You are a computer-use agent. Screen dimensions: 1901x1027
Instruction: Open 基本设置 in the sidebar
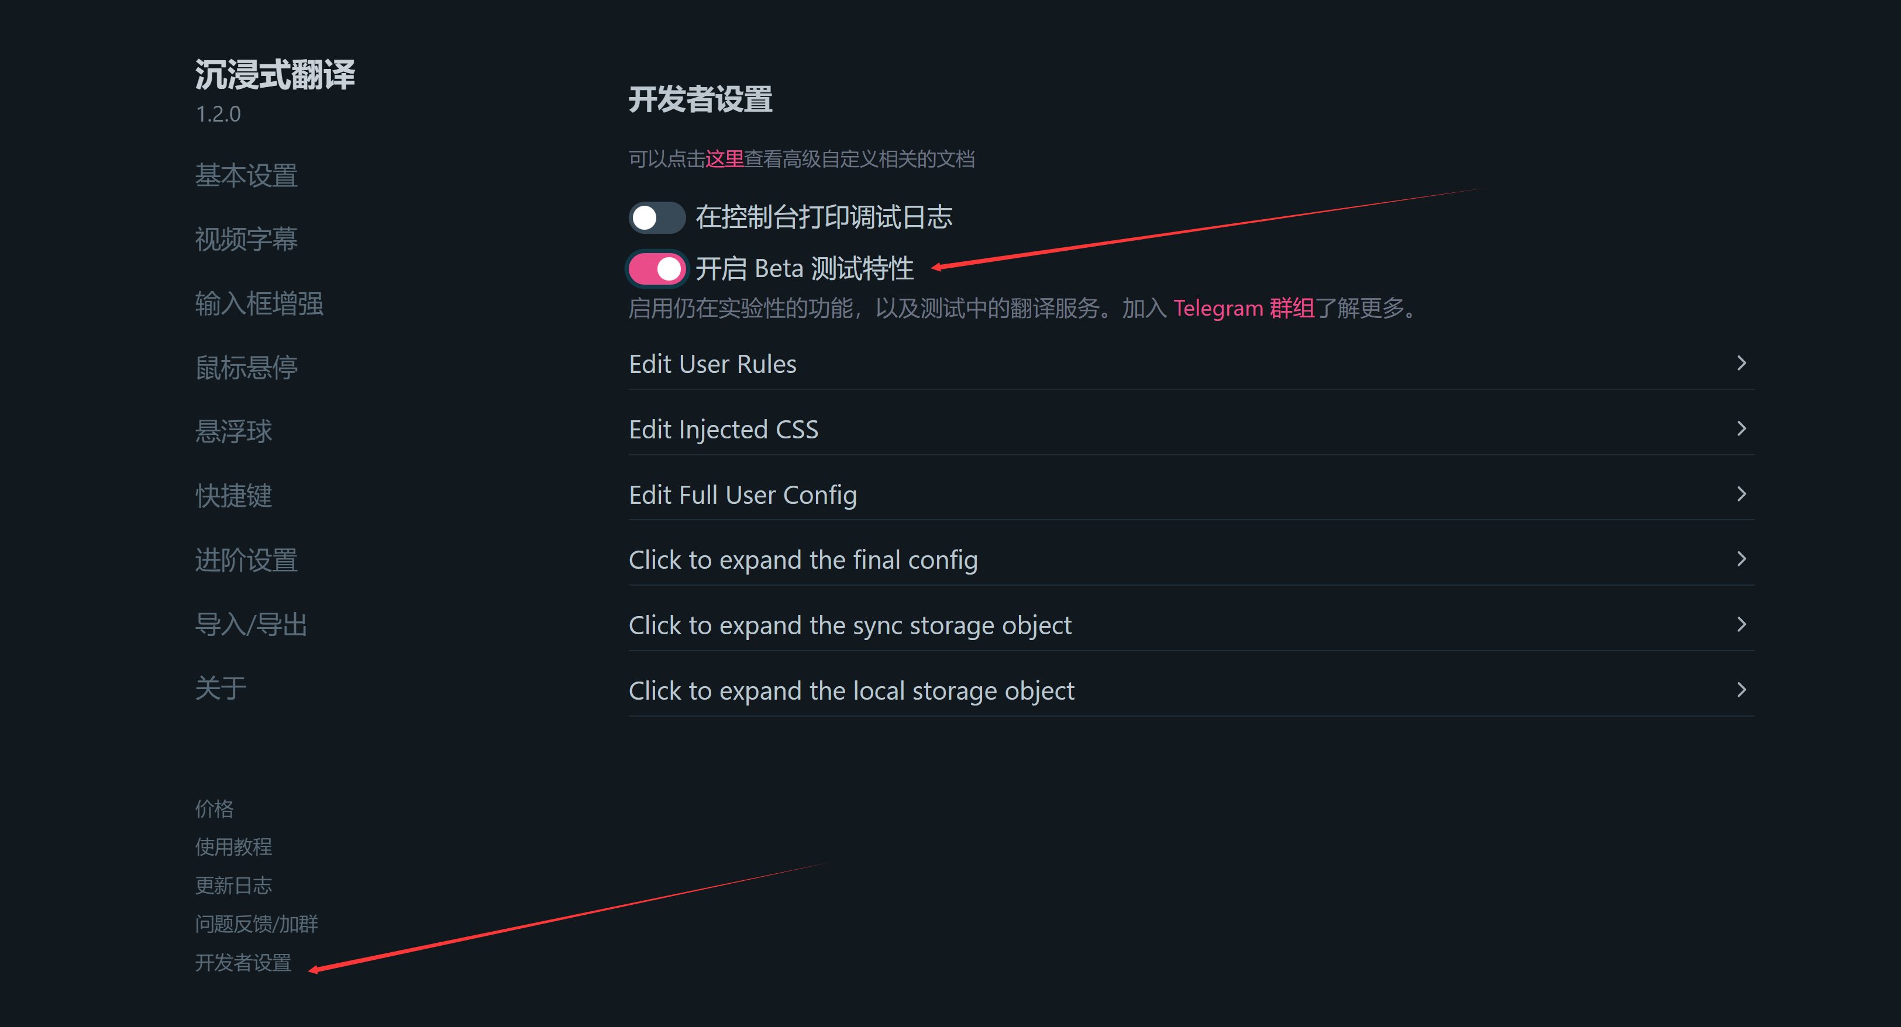[x=246, y=175]
